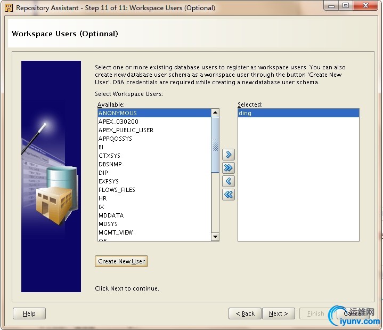The width and height of the screenshot is (383, 330).
Task: Select APEX_PUBLIC_USER entry
Action: click(x=154, y=130)
